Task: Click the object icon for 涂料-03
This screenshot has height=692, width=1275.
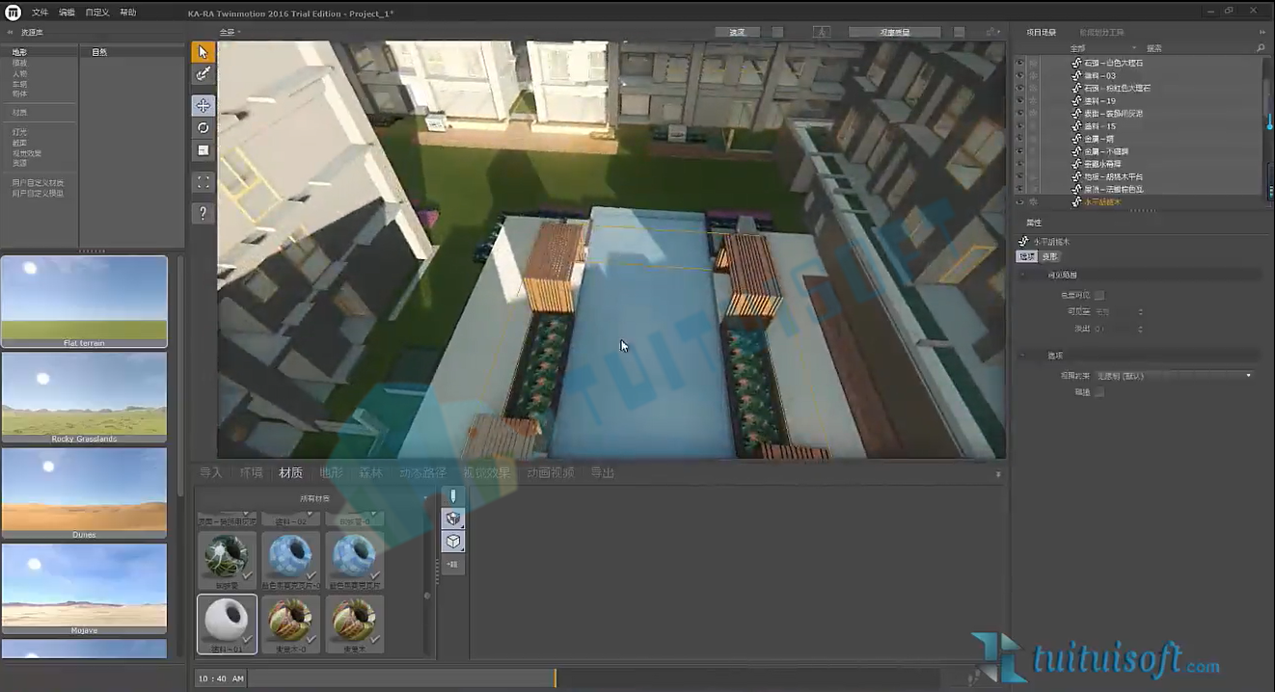Action: point(1077,75)
